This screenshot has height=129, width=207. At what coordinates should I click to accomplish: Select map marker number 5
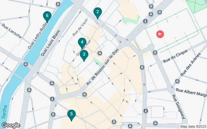(x=71, y=115)
